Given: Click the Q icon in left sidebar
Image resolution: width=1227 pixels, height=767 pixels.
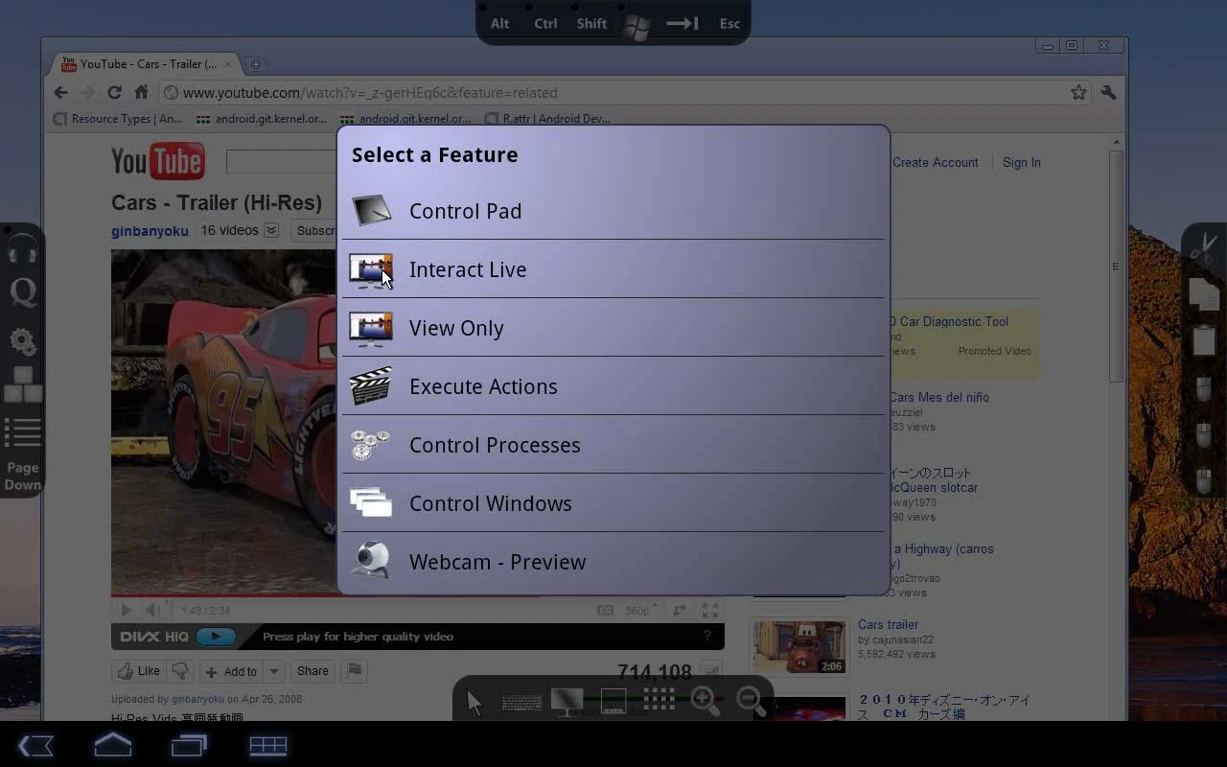Looking at the screenshot, I should [23, 292].
